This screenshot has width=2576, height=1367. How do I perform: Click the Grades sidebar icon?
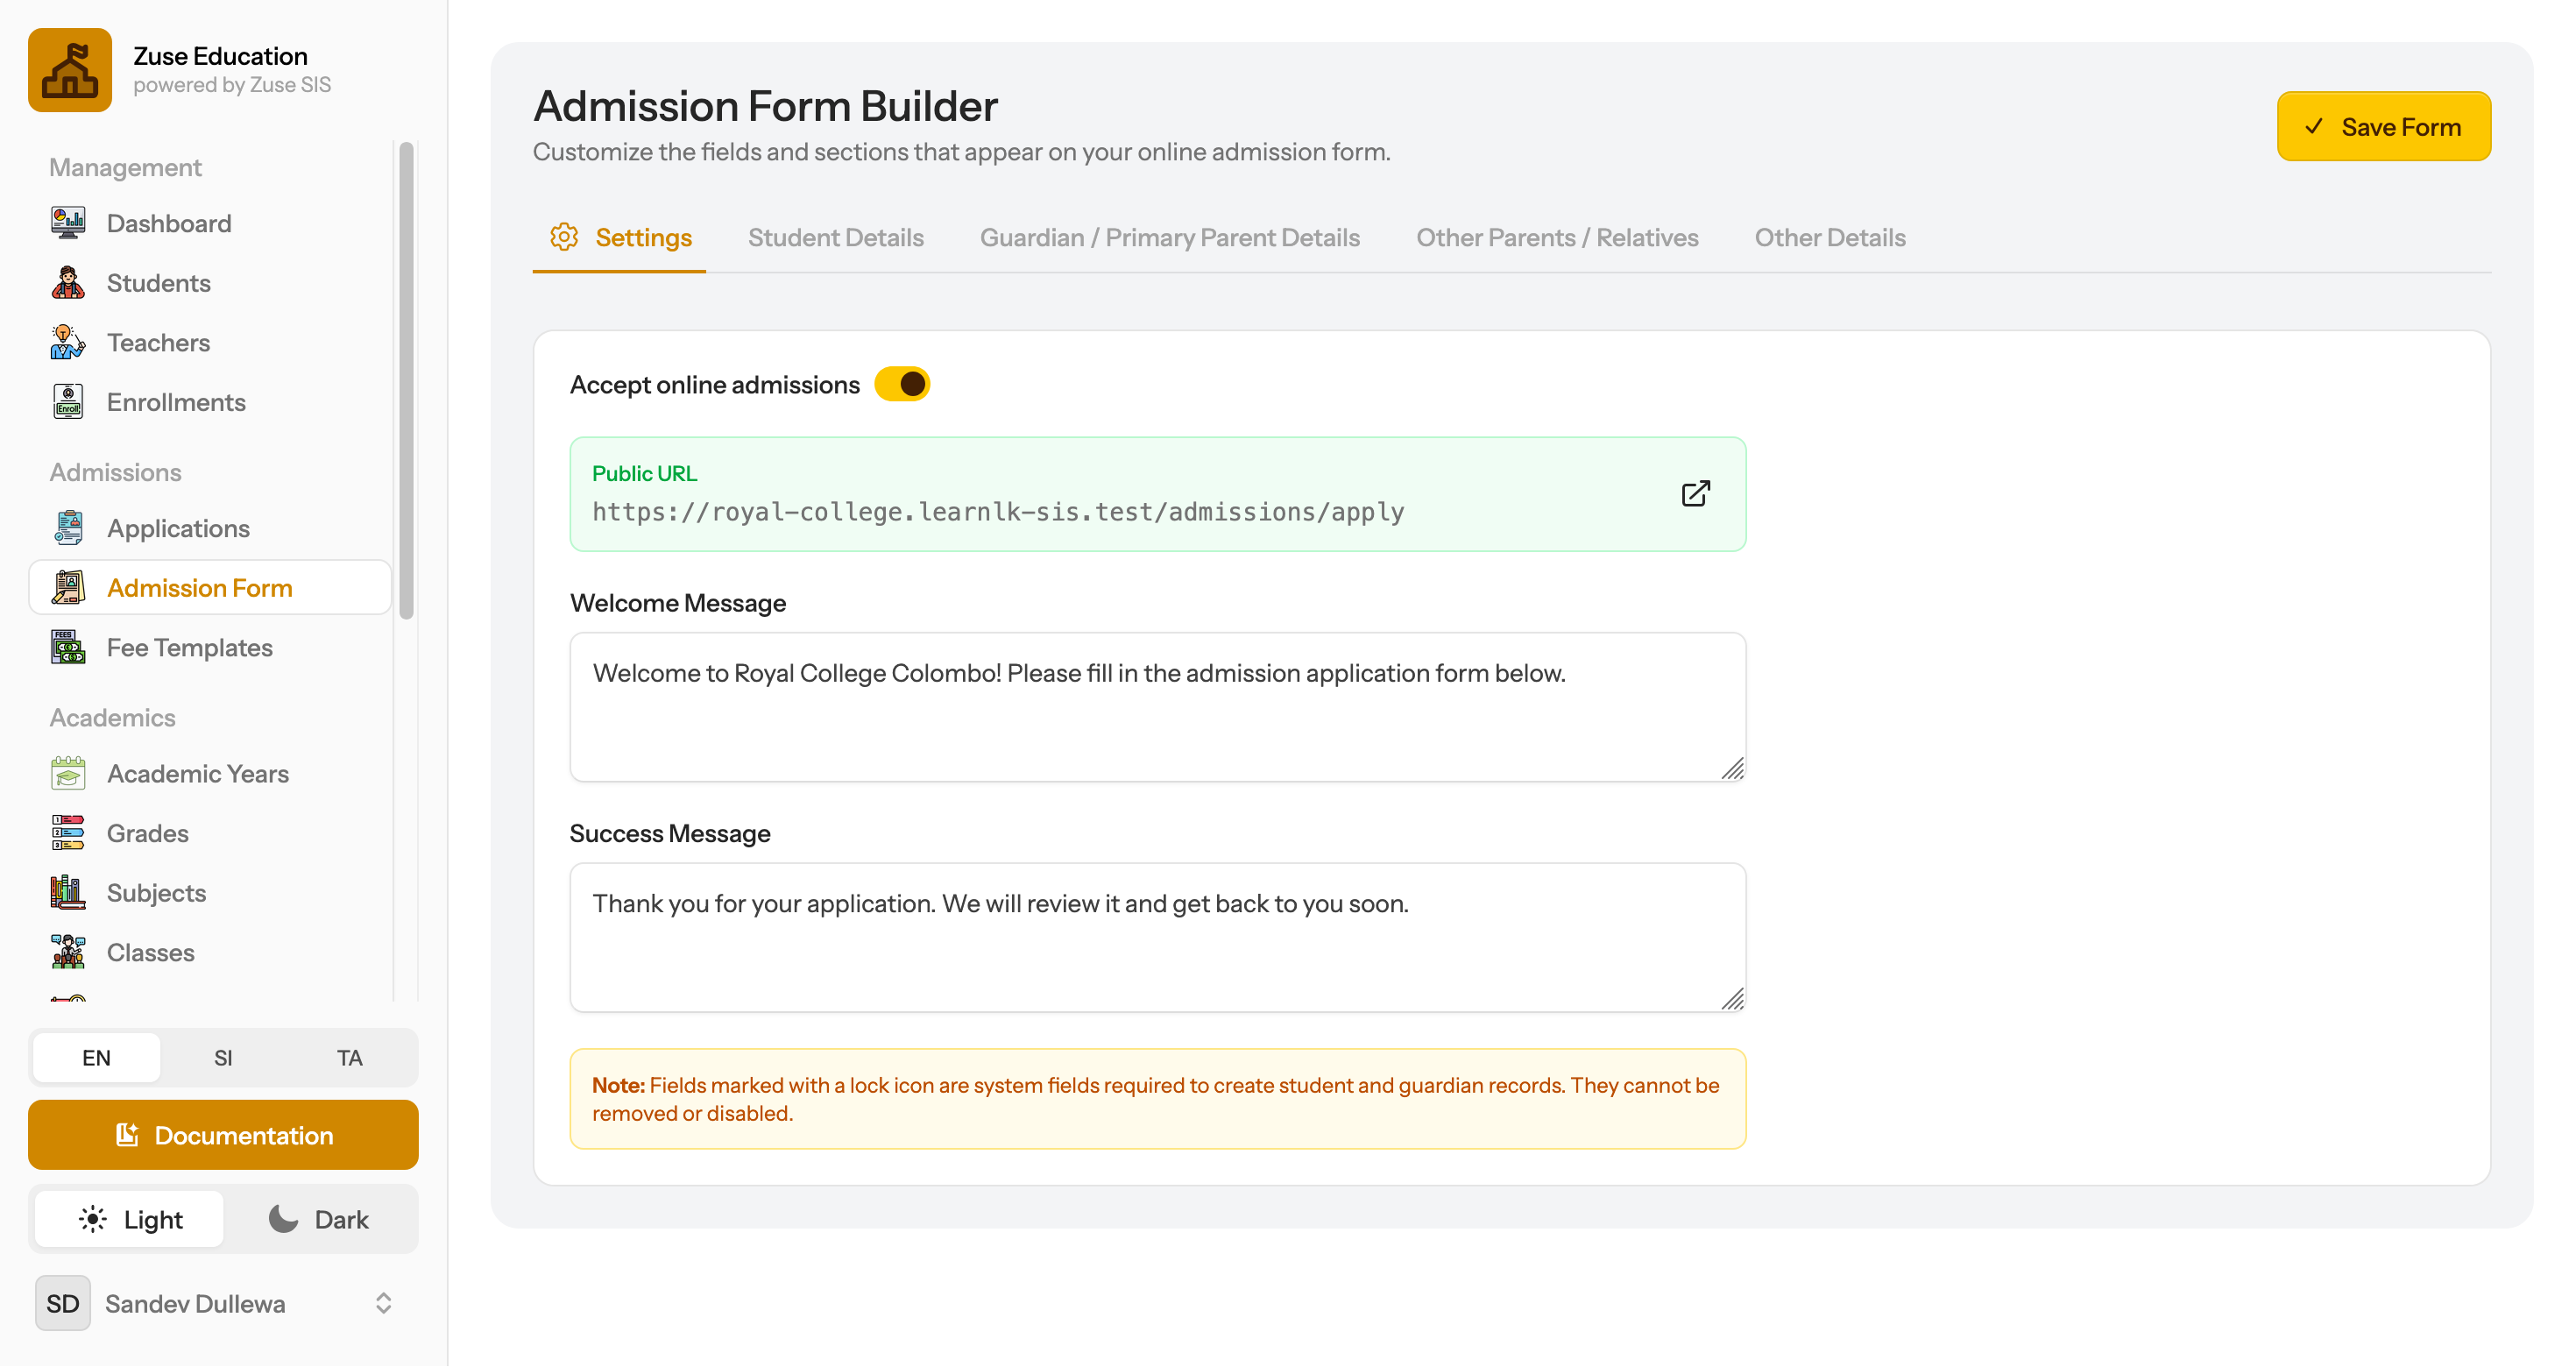click(x=68, y=833)
